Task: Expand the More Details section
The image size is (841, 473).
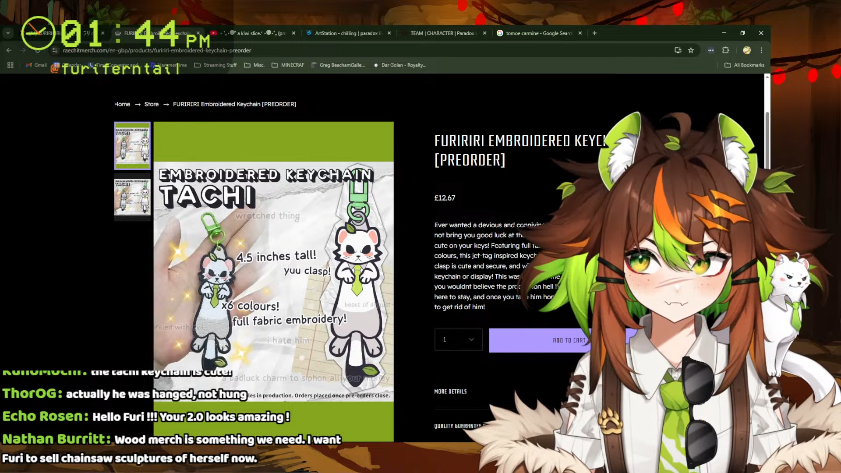Action: click(x=450, y=392)
